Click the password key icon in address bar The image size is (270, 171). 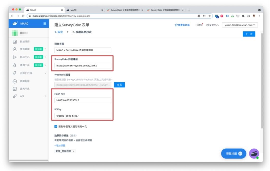pyautogui.click(x=204, y=16)
